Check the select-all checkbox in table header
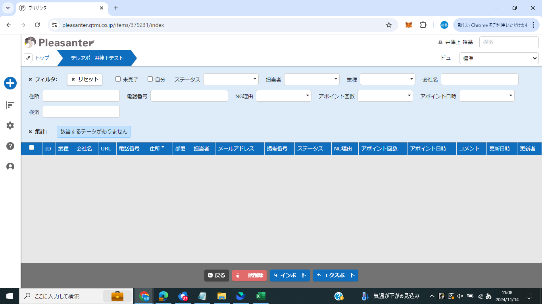542x304 pixels. [x=32, y=148]
